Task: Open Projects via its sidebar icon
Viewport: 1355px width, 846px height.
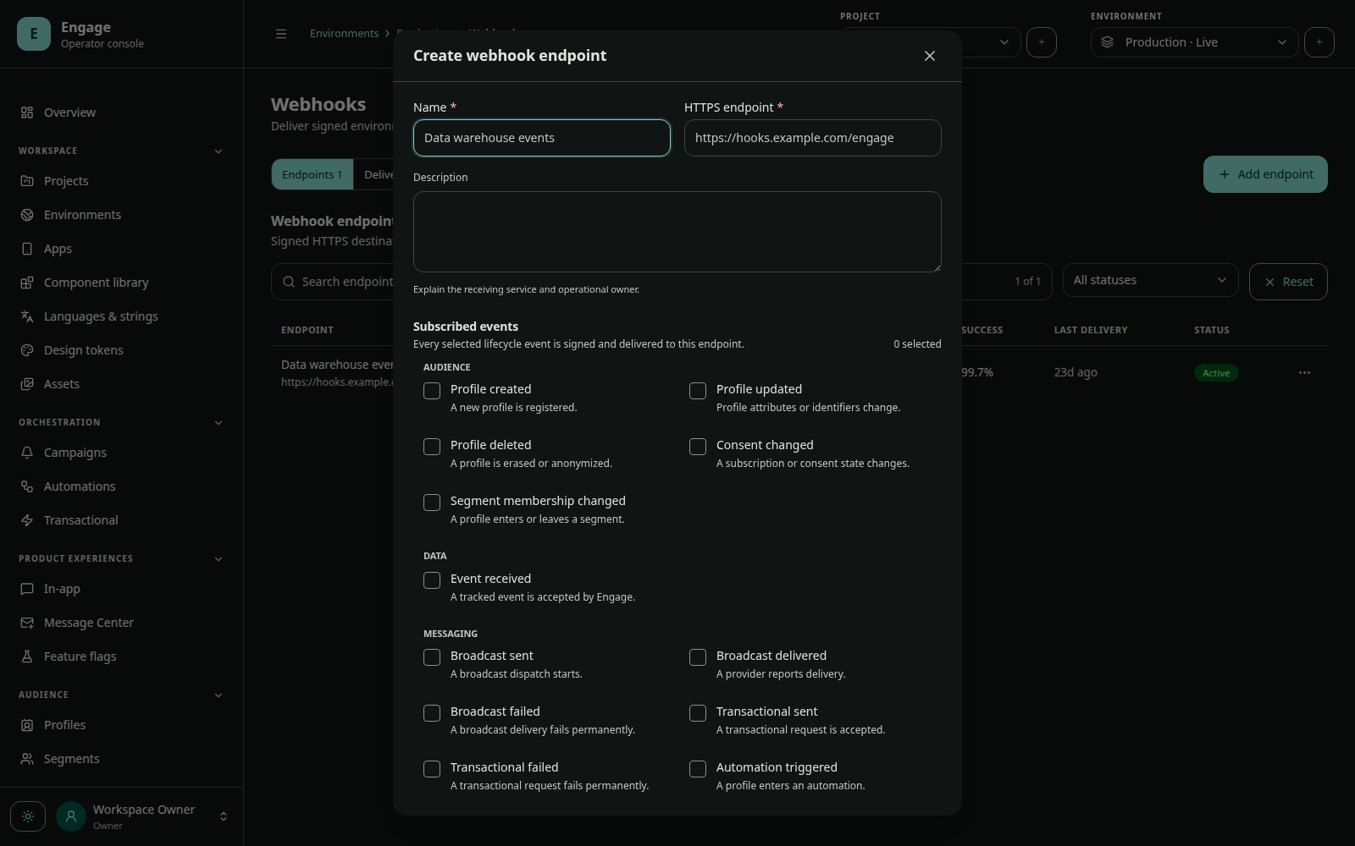Action: click(27, 181)
